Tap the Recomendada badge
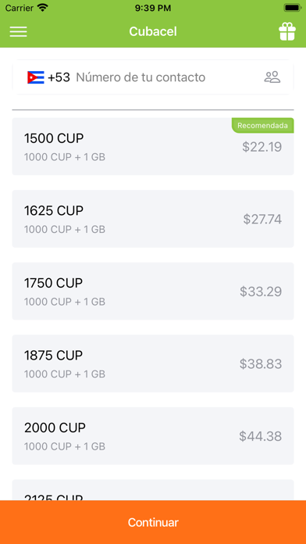The width and height of the screenshot is (306, 544). [x=263, y=125]
